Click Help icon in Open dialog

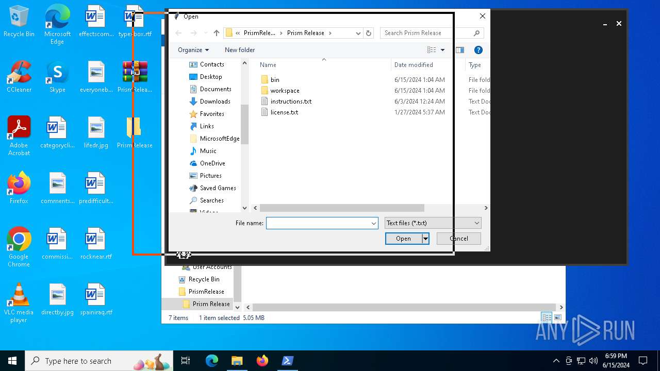point(478,50)
